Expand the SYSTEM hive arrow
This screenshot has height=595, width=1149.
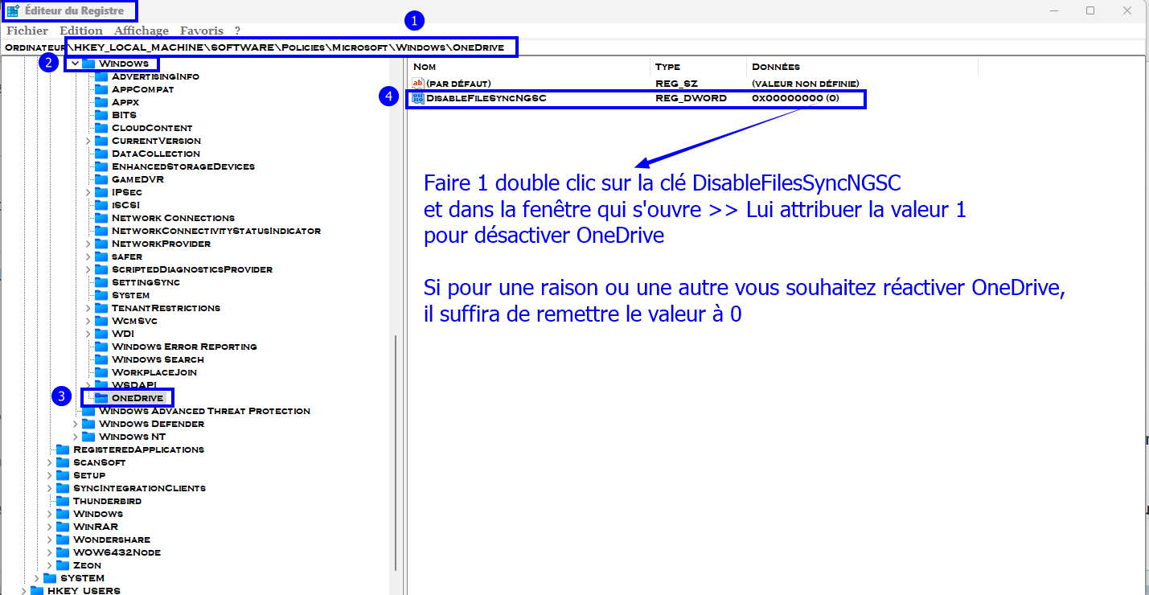point(37,578)
